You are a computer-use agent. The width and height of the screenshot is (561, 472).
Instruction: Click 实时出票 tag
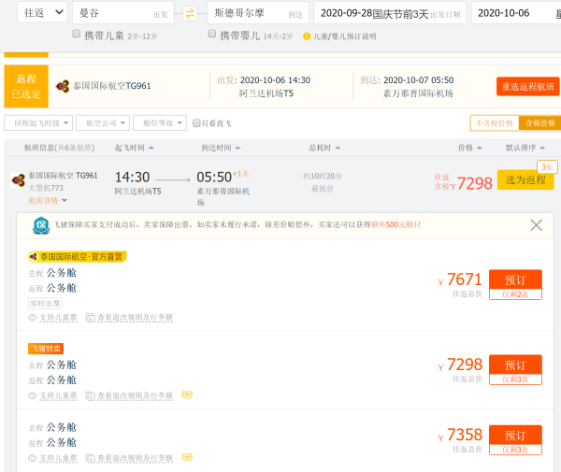(45, 304)
